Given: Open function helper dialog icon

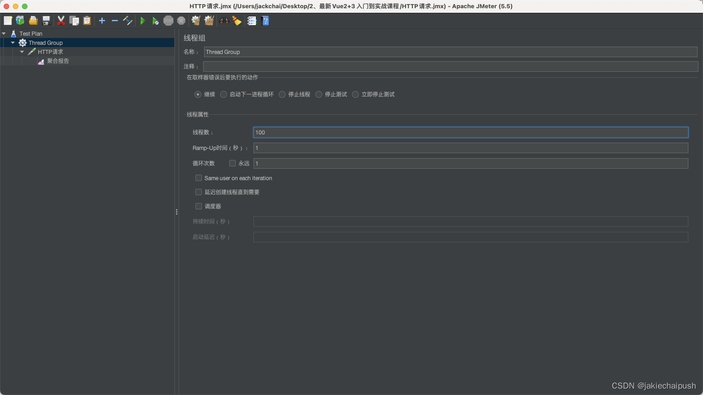Looking at the screenshot, I should 252,21.
